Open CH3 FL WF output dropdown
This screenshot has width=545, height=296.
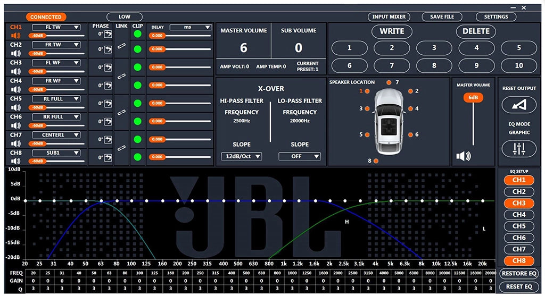click(x=56, y=63)
